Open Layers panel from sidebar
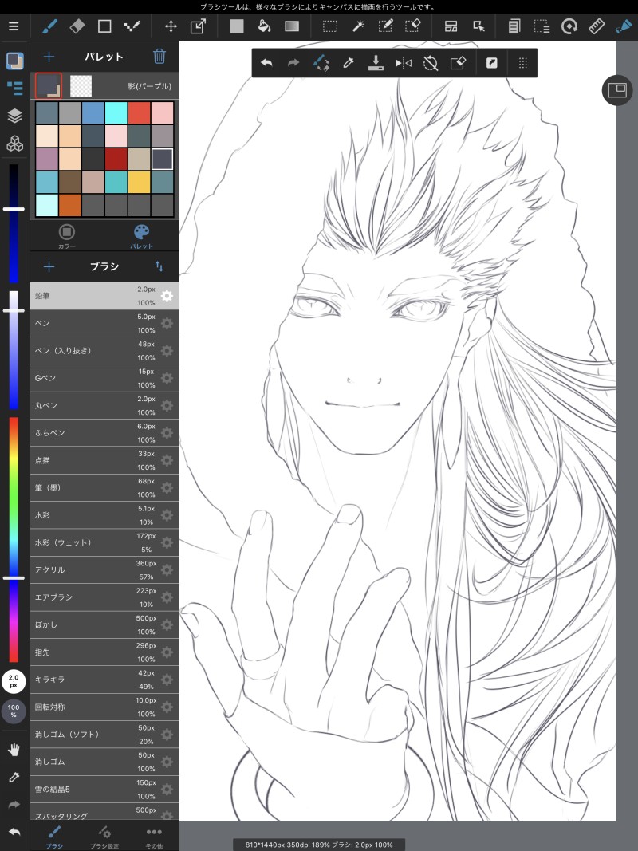This screenshot has width=638, height=851. (14, 116)
